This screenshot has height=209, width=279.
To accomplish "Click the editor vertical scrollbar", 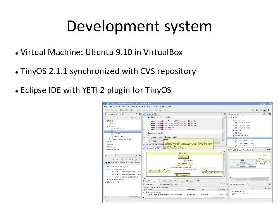I will (x=223, y=128).
